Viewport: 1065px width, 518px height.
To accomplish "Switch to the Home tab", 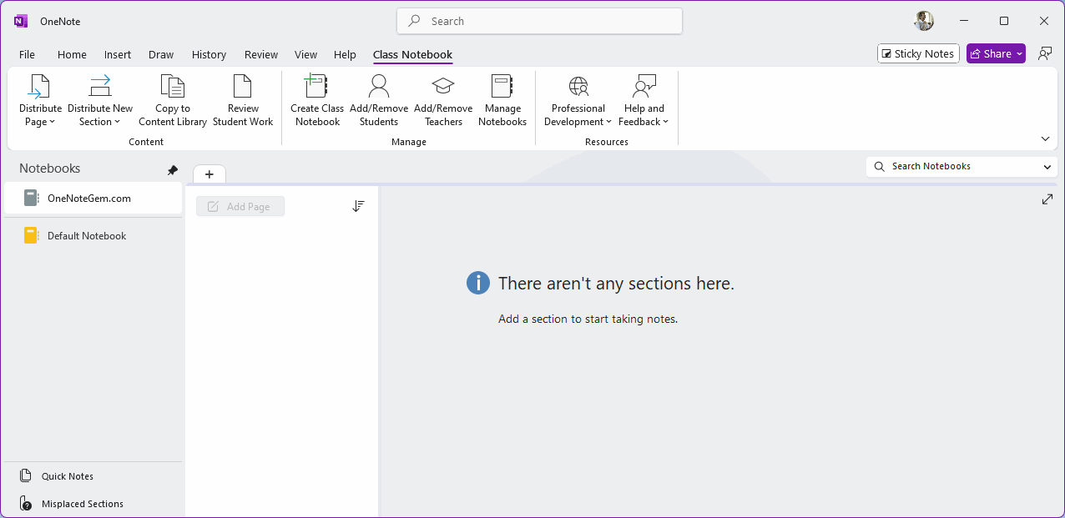I will (x=72, y=54).
